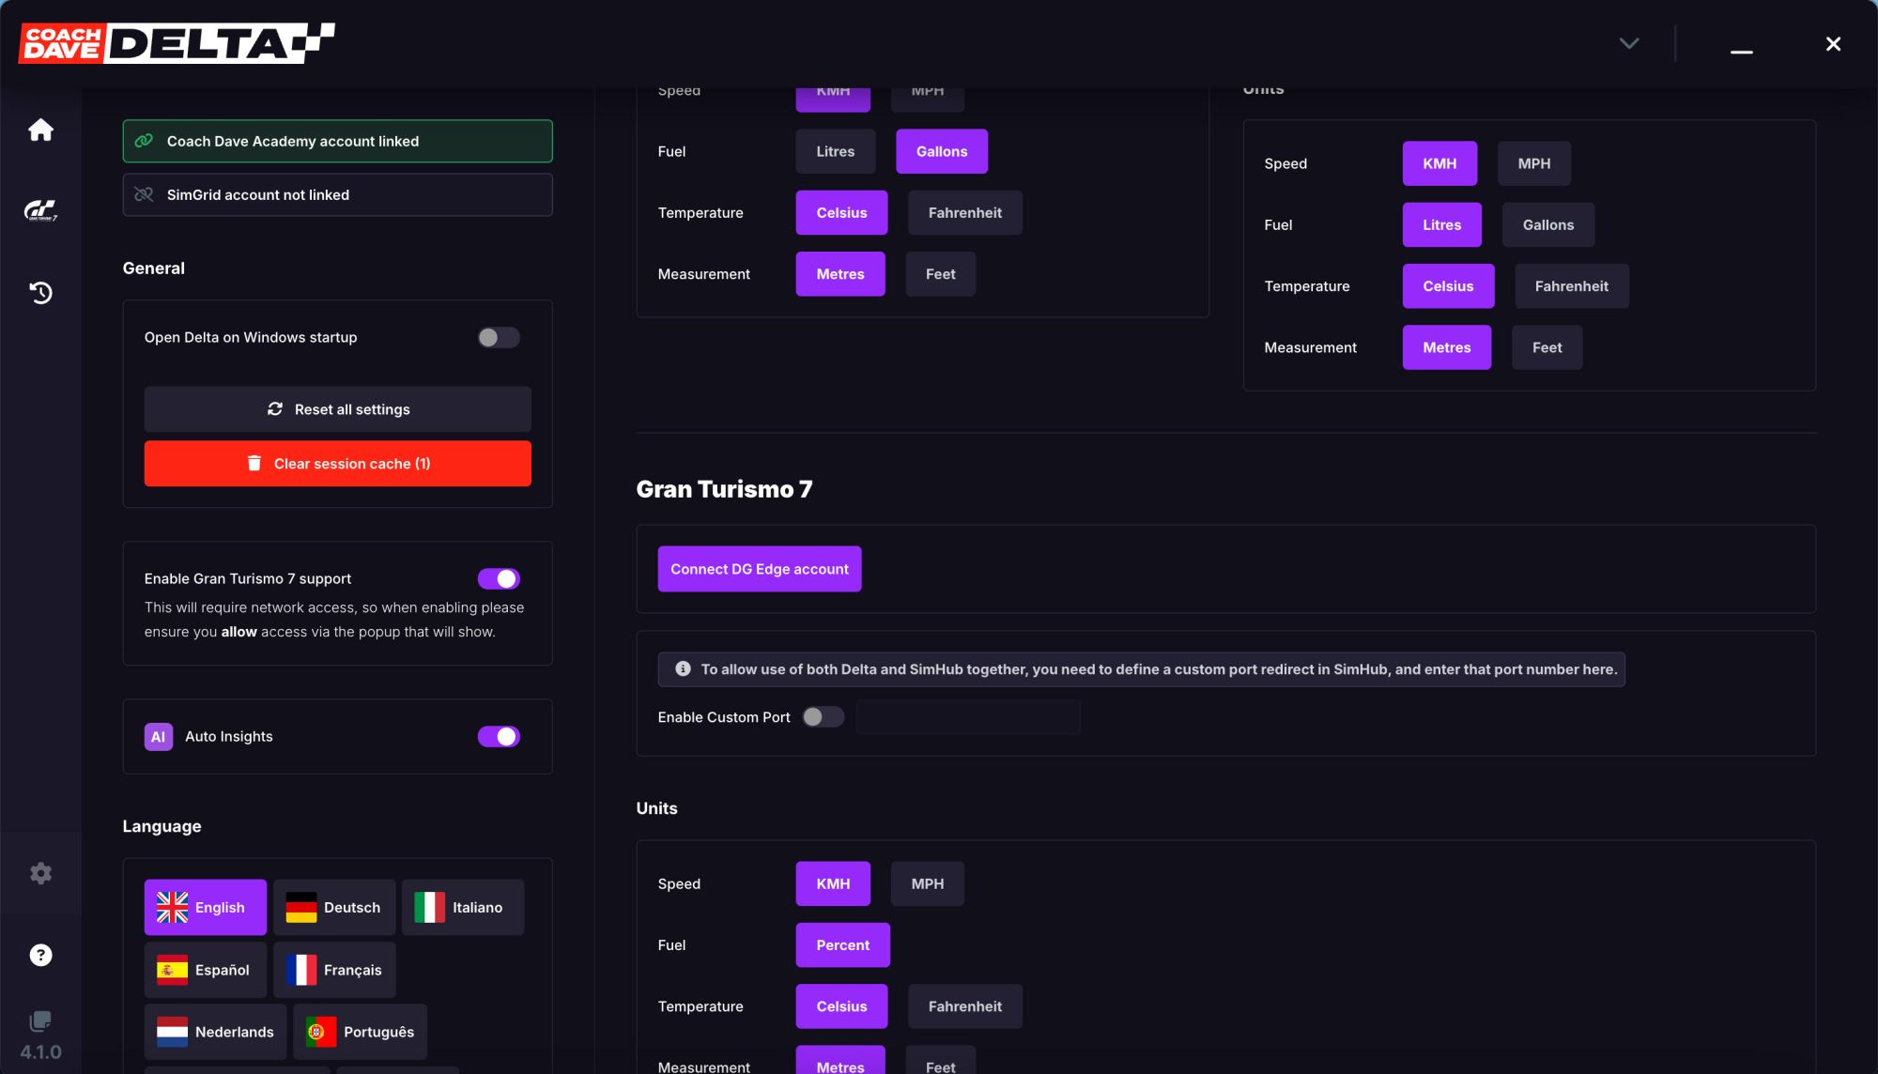Click Clear session cache (1) button
Viewport: 1878px width, 1074px height.
pos(337,464)
